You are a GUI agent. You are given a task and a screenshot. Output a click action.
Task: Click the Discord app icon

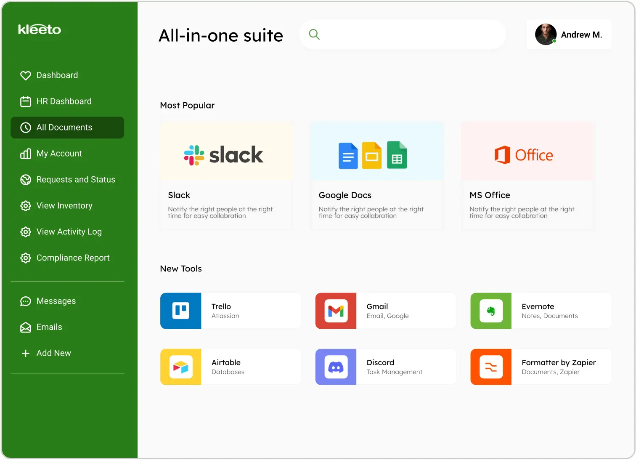(336, 367)
